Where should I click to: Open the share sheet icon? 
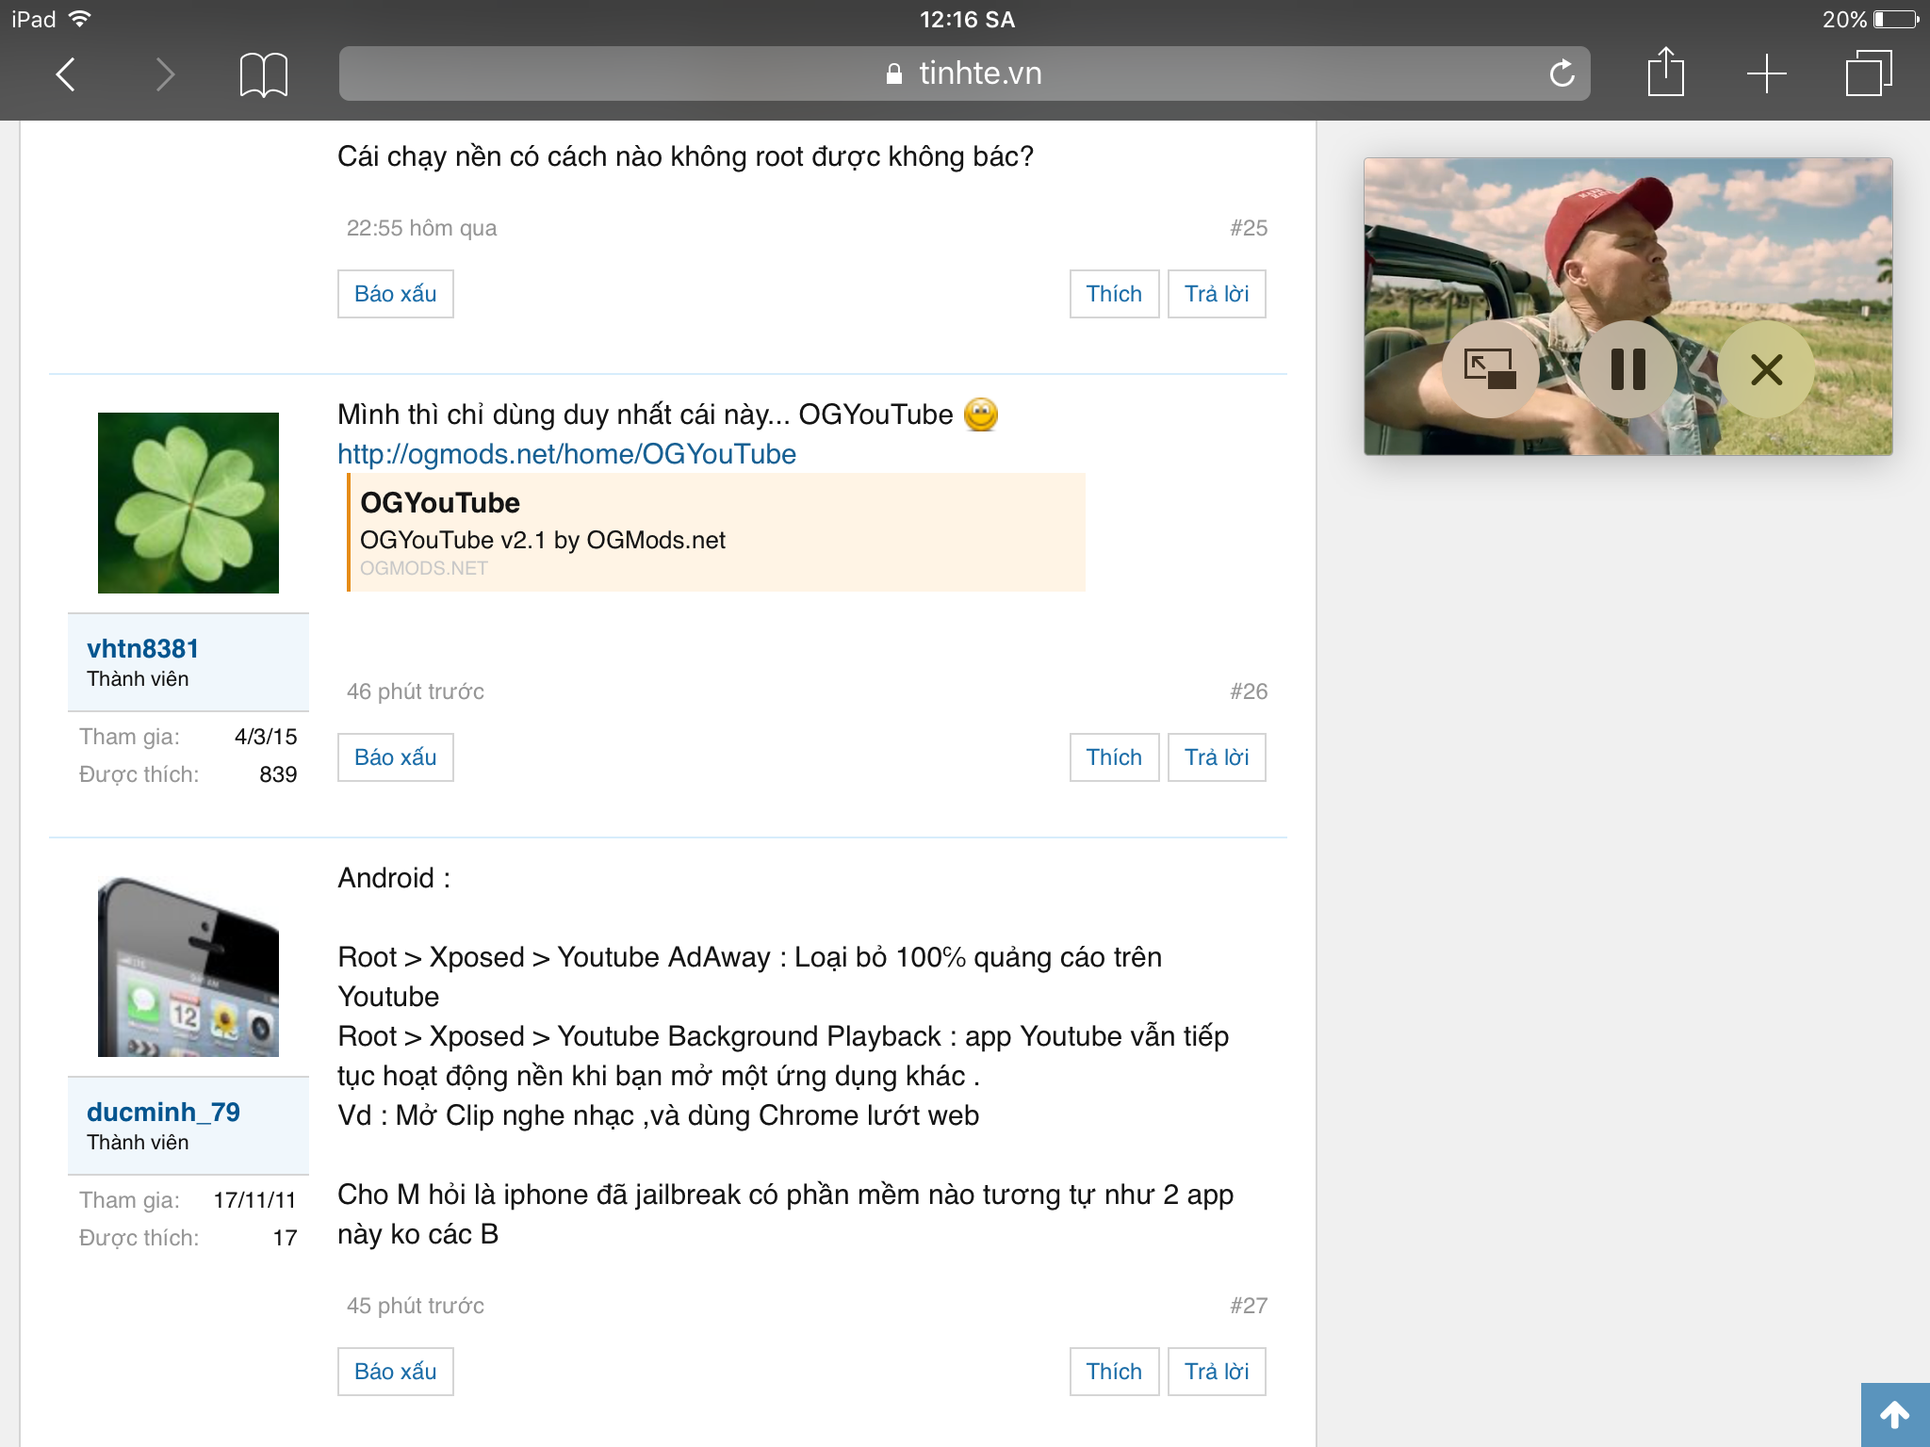click(x=1665, y=72)
